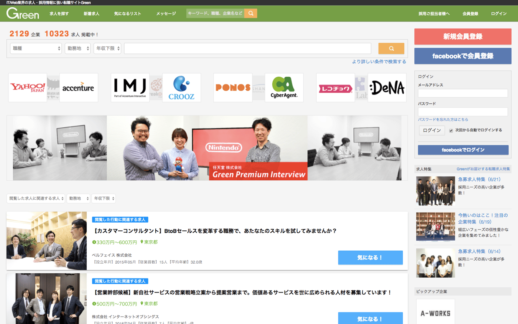Open the Yahoo! Japan company logo

tap(28, 88)
